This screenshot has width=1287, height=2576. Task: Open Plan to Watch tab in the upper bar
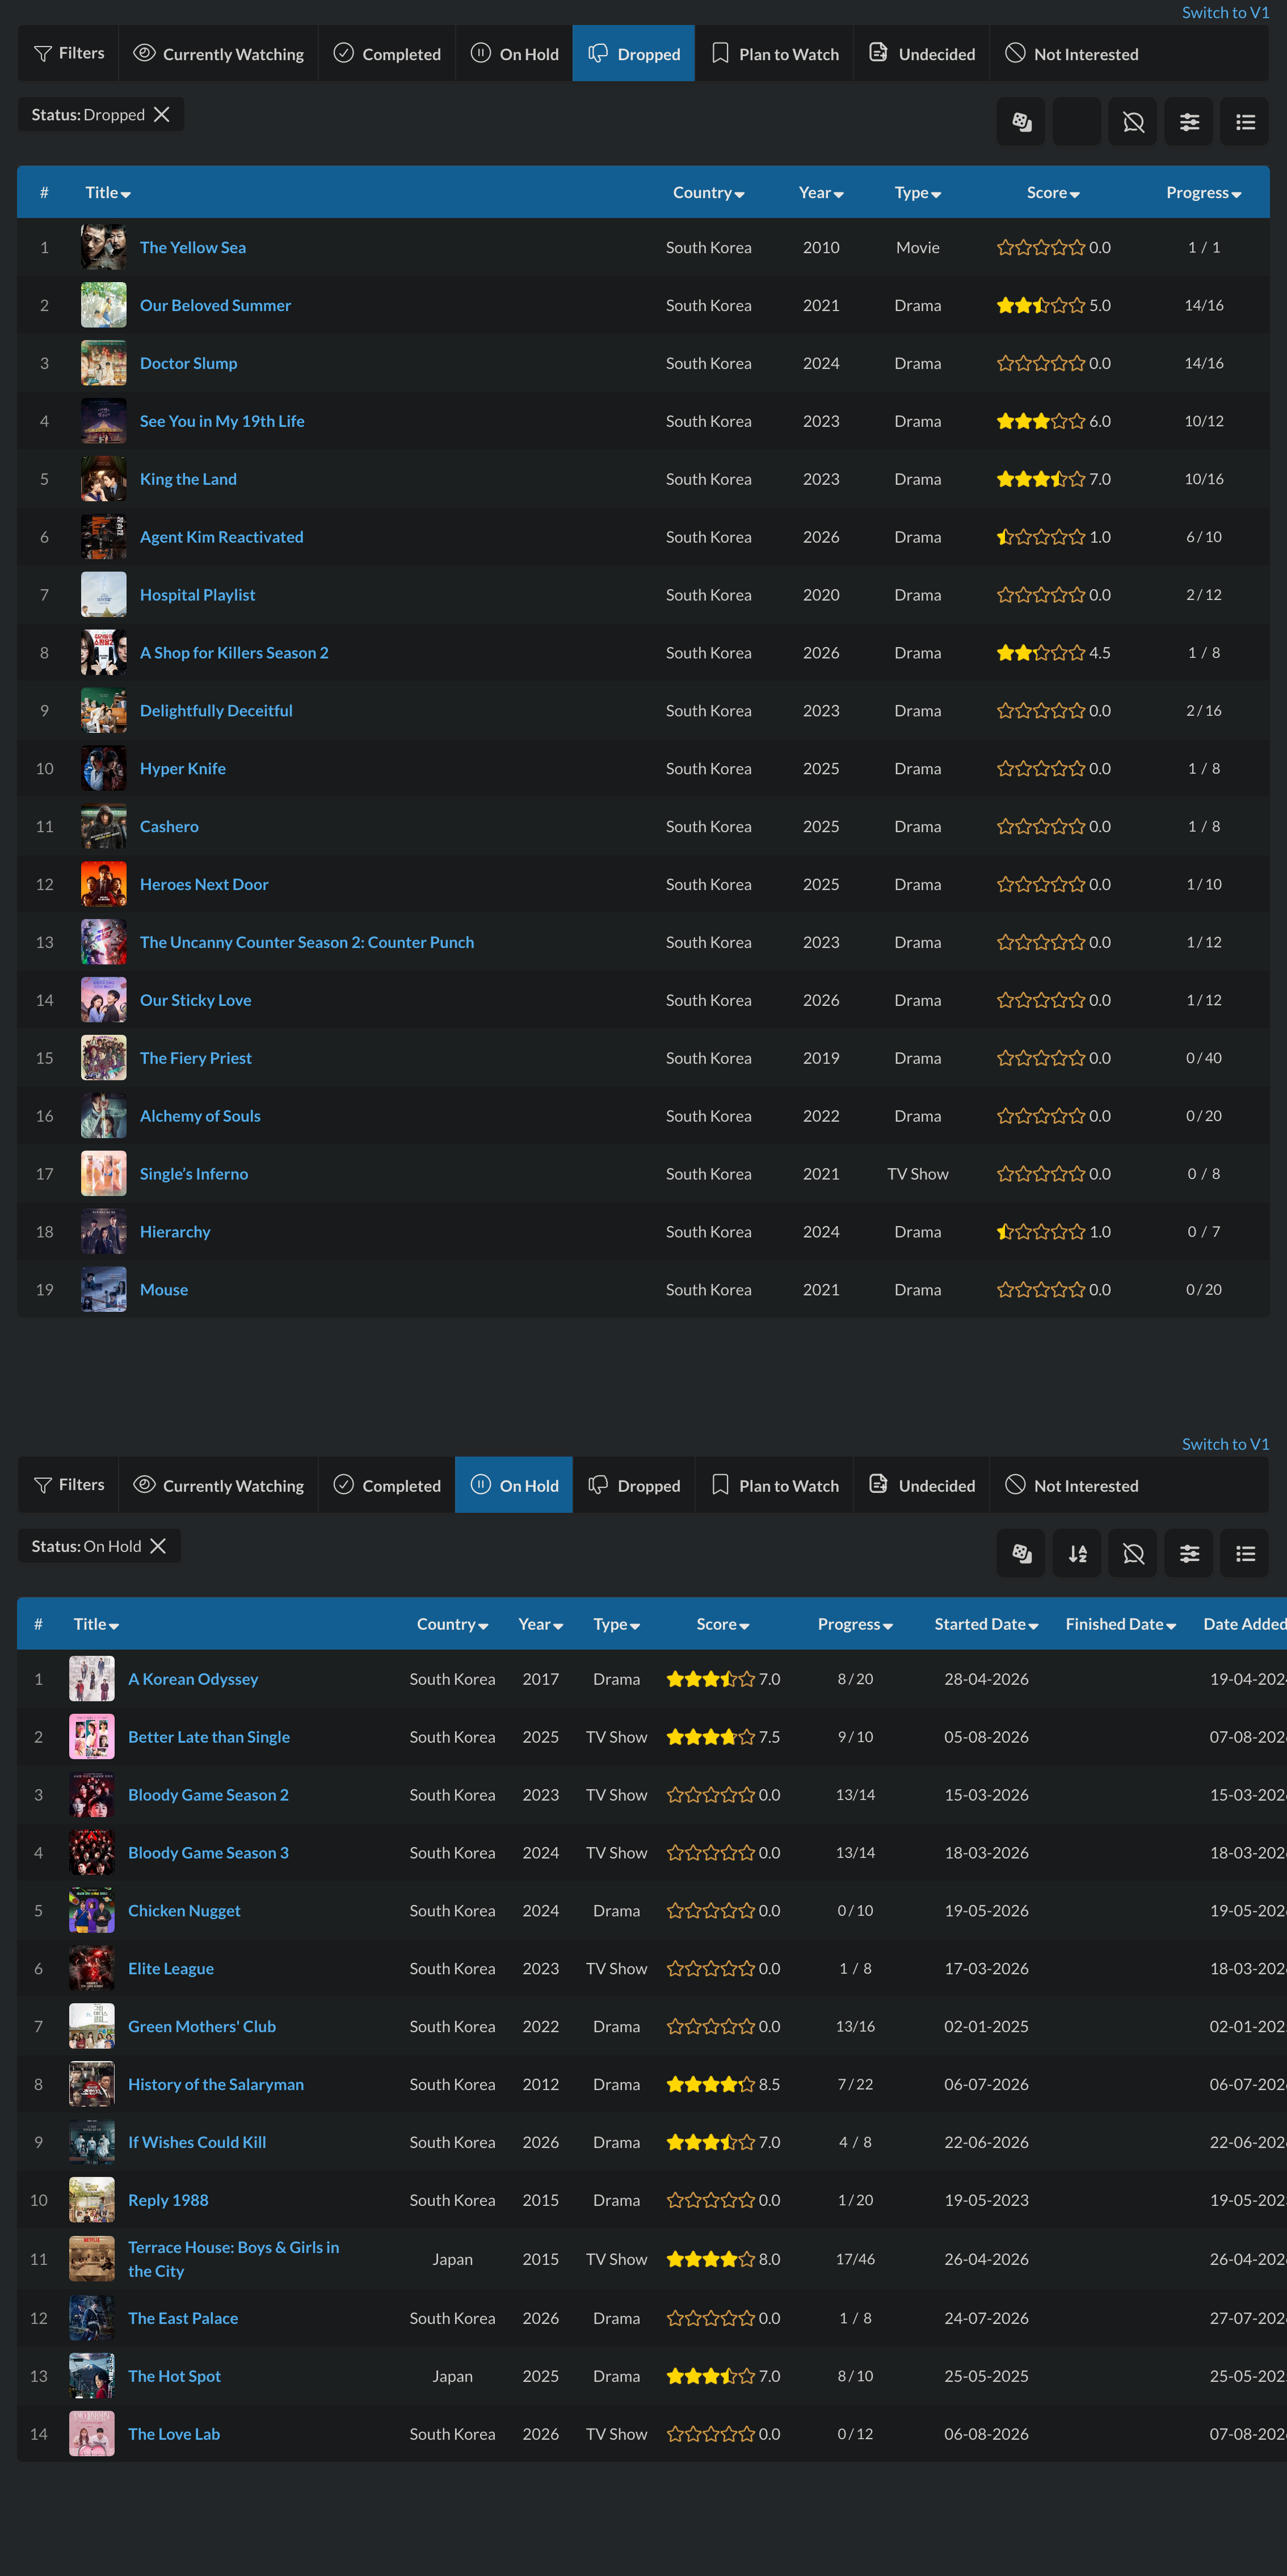click(775, 53)
